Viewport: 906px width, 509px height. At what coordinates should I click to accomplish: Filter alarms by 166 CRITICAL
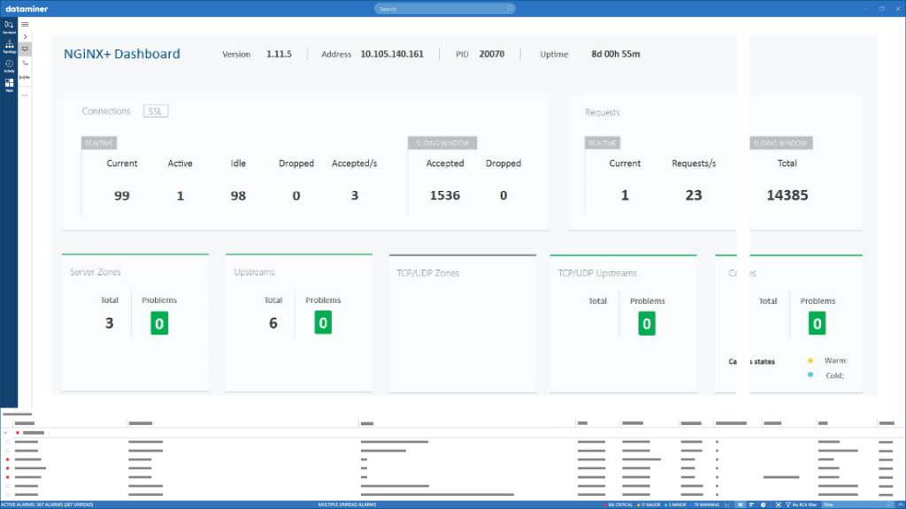(618, 505)
